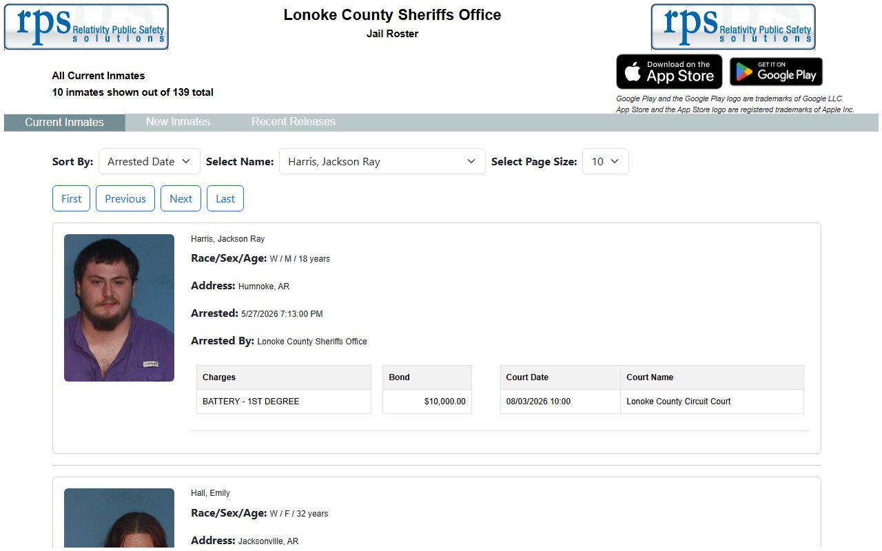Click the left RPS Relativity Public Safety logo
This screenshot has height=551, width=882.
[x=86, y=27]
